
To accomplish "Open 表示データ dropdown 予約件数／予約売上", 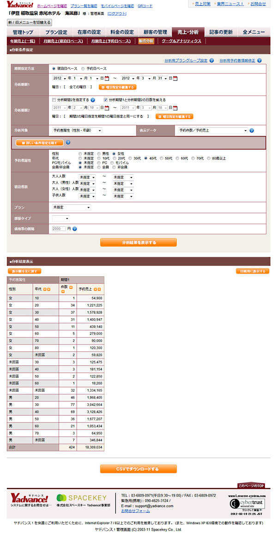I will point(213,130).
